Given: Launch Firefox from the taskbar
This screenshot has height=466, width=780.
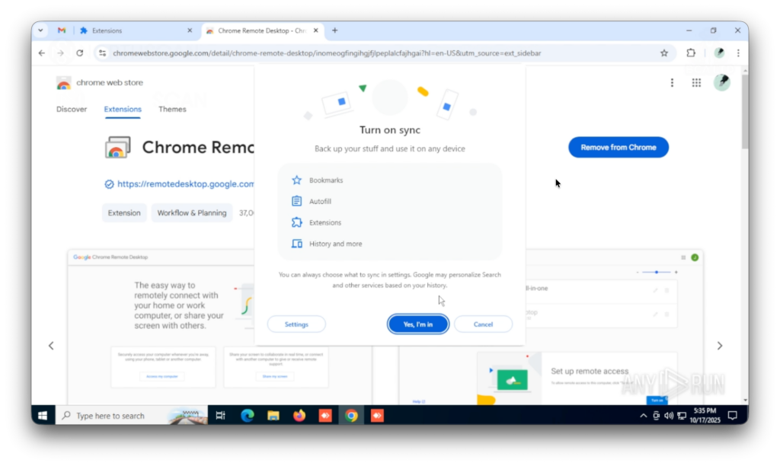Looking at the screenshot, I should (299, 416).
